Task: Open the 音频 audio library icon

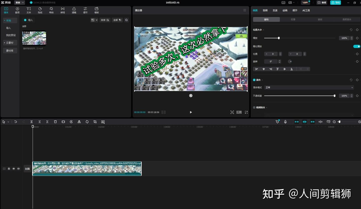Action: (x=17, y=10)
